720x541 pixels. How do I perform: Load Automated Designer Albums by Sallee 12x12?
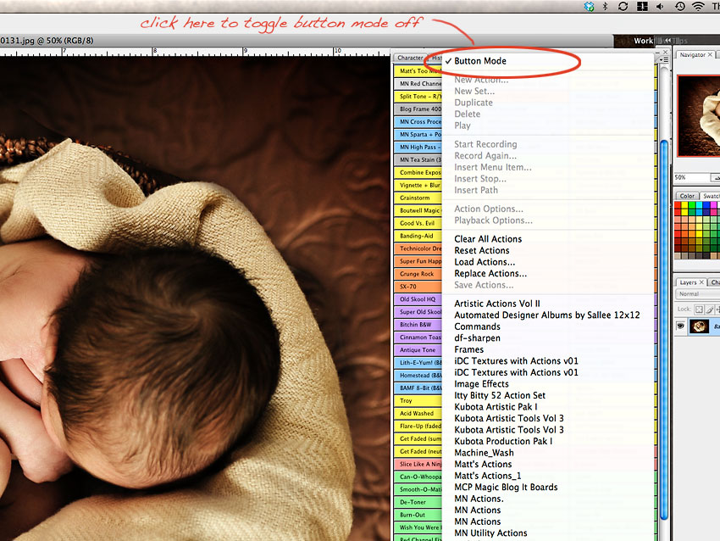547,315
